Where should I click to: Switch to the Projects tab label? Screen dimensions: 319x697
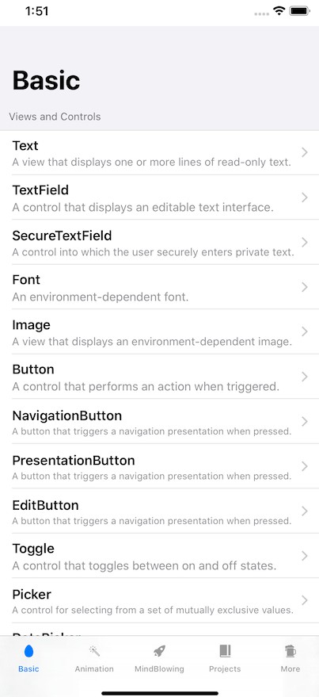(x=225, y=669)
